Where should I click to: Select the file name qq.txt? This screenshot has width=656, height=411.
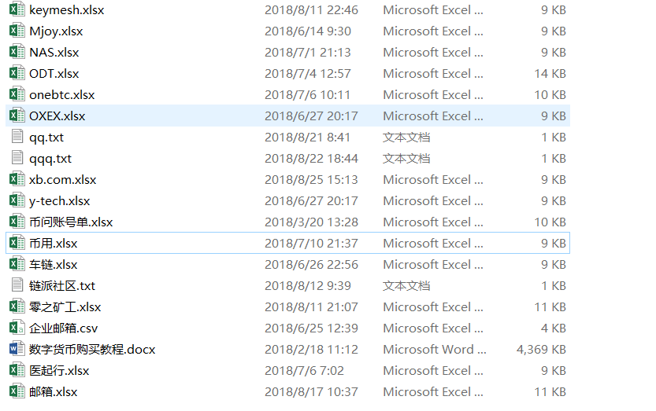tap(46, 138)
